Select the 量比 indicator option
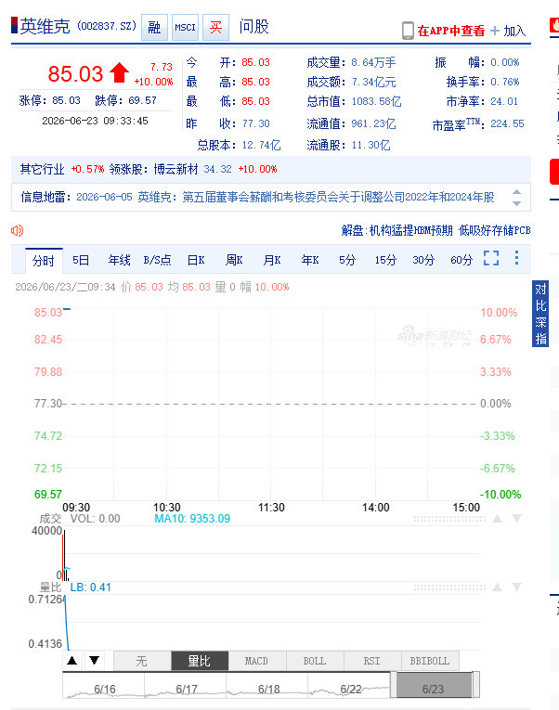 tap(200, 661)
